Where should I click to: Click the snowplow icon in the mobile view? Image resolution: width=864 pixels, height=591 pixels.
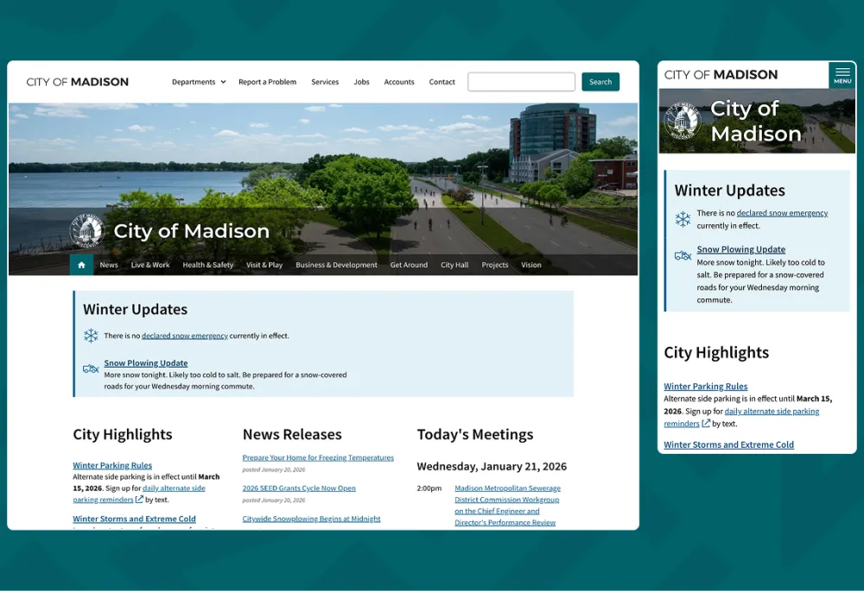(x=683, y=255)
